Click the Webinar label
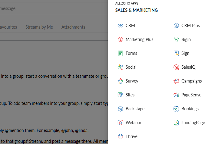224x144 pixels. point(133,123)
